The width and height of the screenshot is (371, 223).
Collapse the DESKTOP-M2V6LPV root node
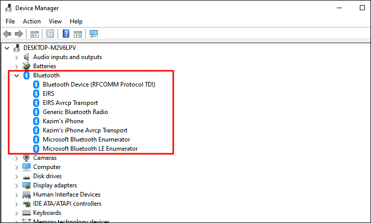7,48
